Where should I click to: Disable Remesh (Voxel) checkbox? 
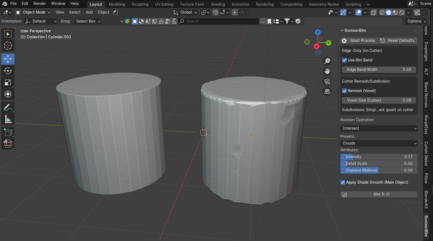click(344, 91)
